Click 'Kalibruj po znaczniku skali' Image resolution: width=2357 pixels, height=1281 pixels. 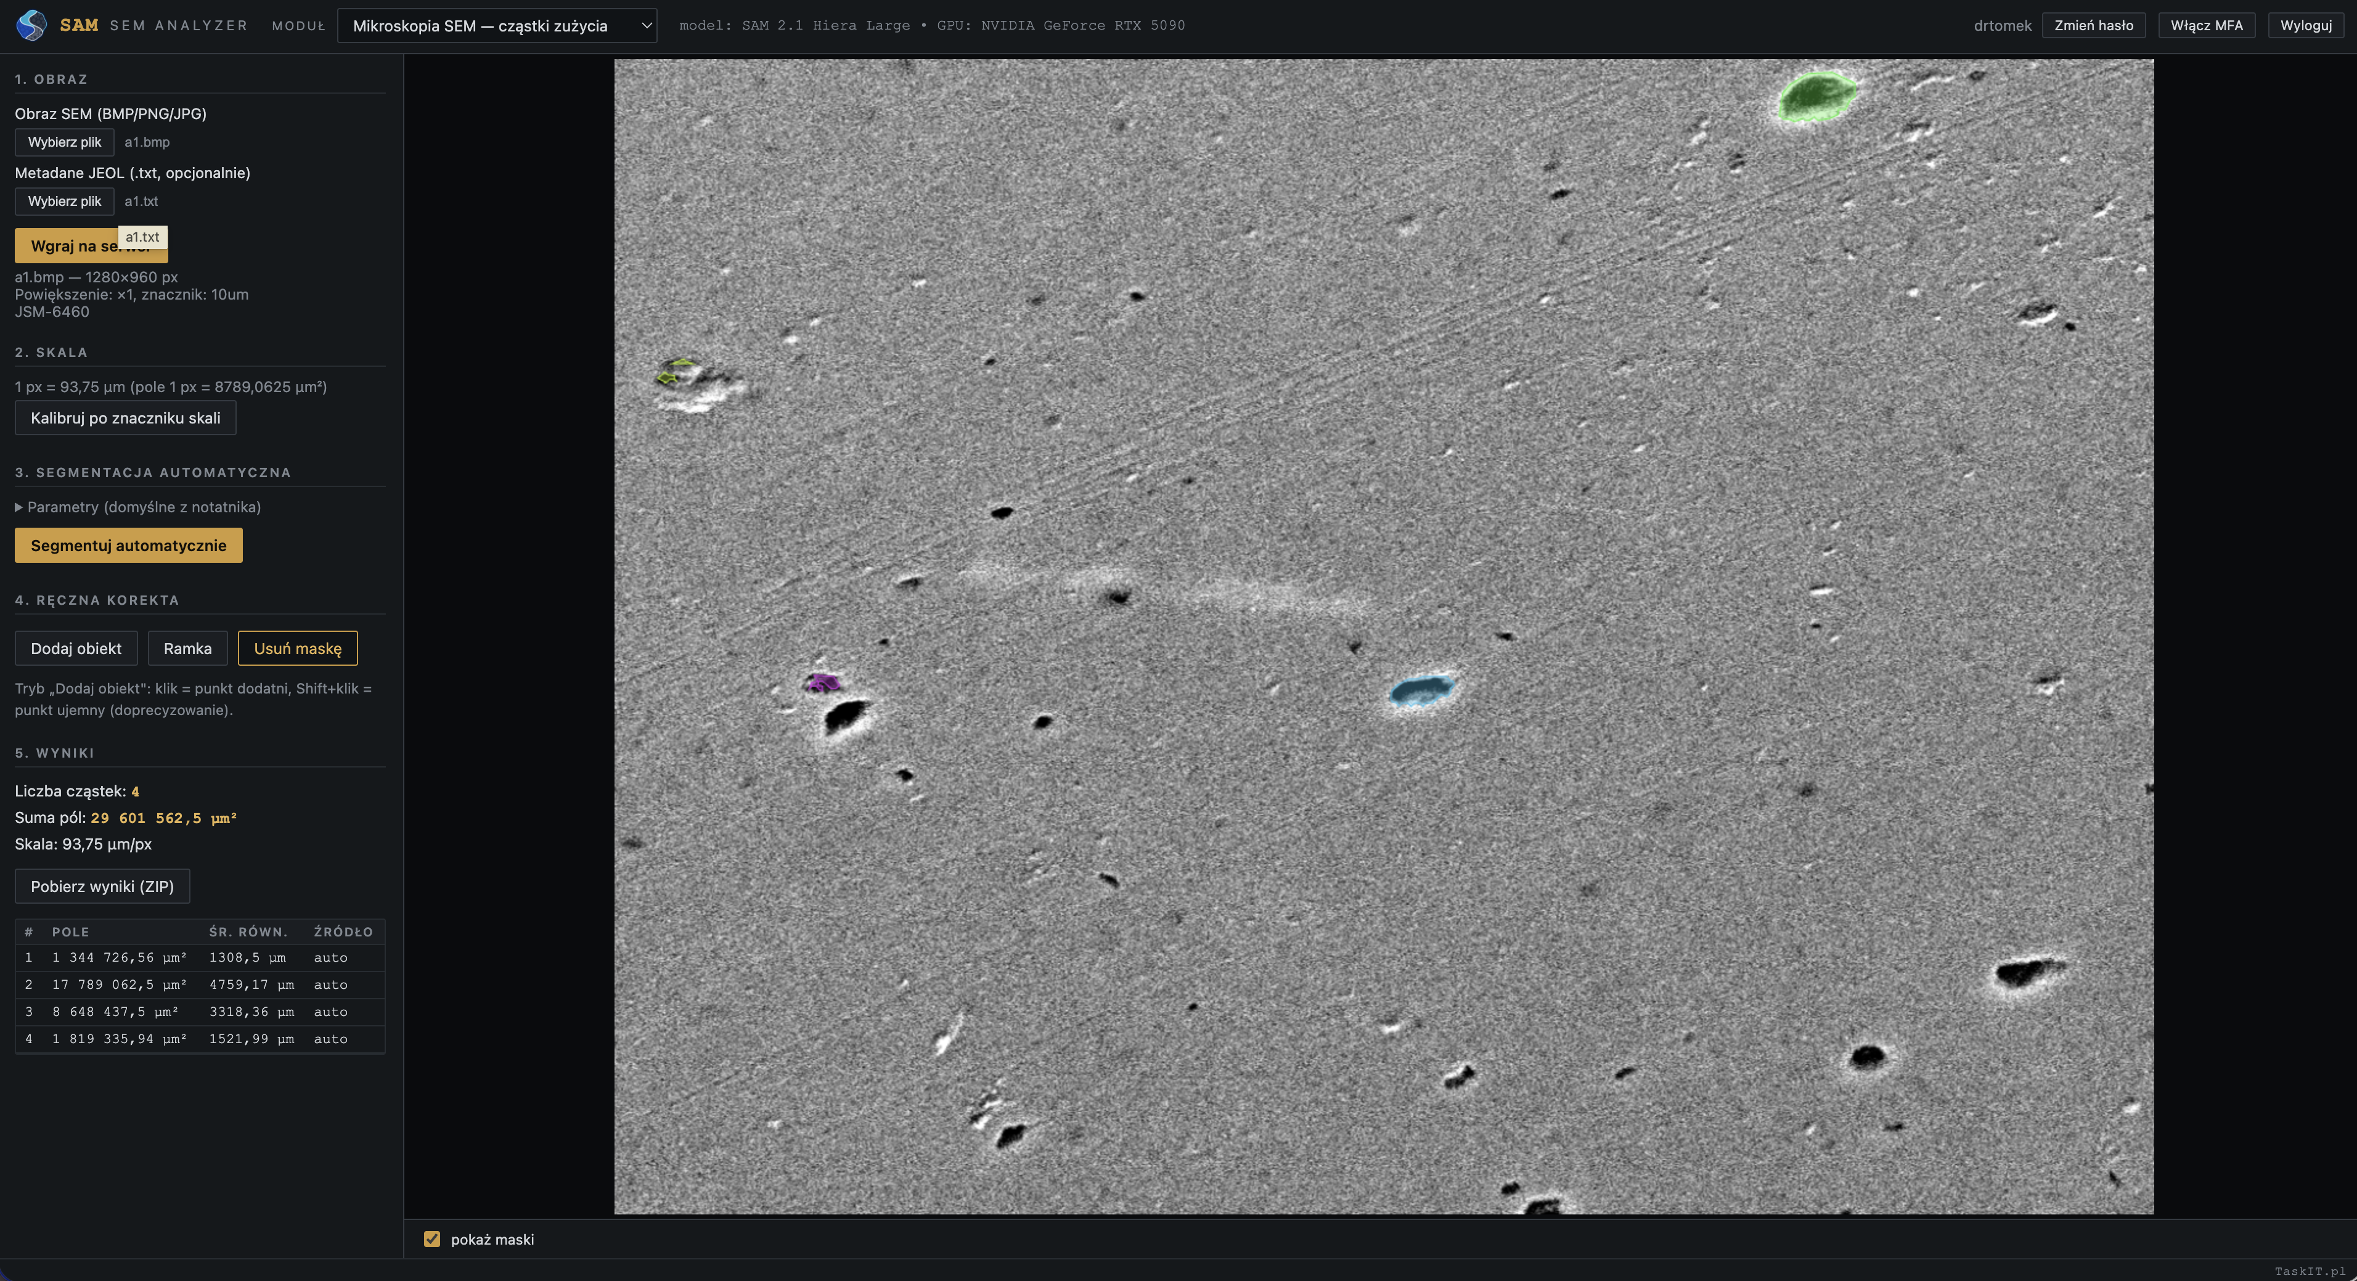(125, 418)
